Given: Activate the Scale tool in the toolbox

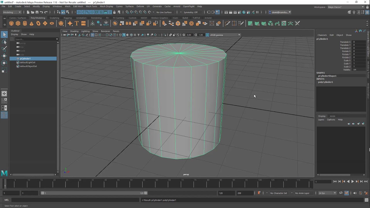Looking at the screenshot, I should click(x=4, y=70).
